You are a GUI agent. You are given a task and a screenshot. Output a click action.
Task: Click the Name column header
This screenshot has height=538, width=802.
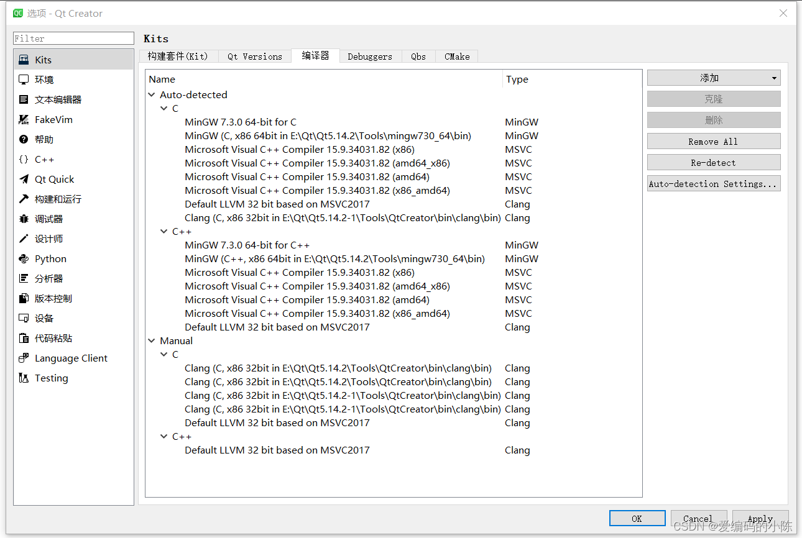[x=324, y=79]
